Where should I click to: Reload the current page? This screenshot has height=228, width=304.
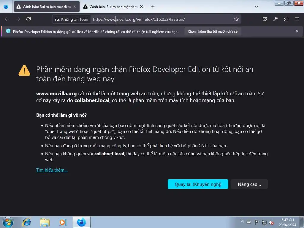click(28, 19)
